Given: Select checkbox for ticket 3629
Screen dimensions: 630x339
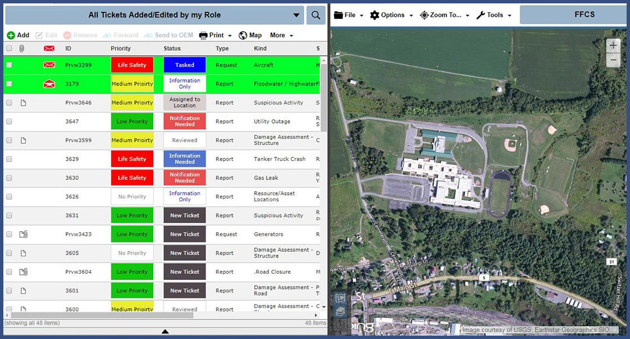Looking at the screenshot, I should point(9,159).
